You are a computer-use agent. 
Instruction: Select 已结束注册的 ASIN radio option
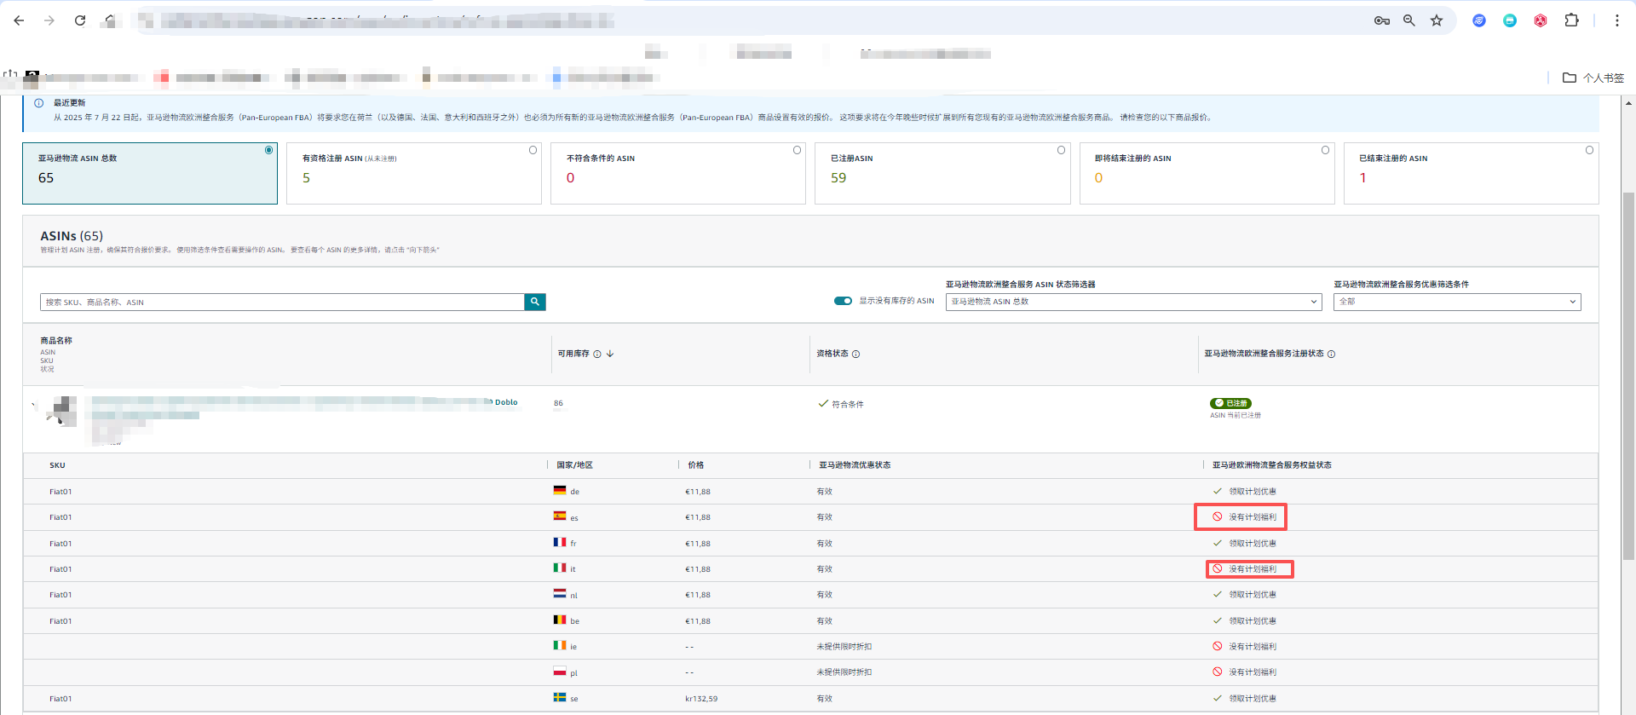pos(1589,150)
